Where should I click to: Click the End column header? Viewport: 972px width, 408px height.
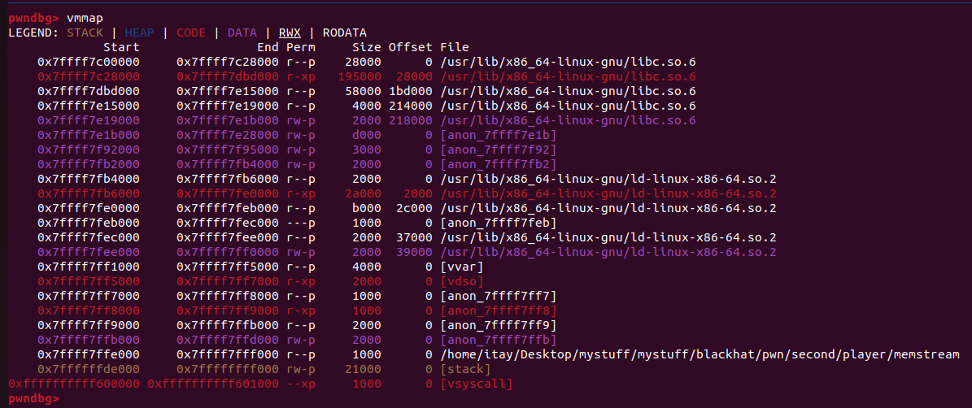tap(268, 47)
